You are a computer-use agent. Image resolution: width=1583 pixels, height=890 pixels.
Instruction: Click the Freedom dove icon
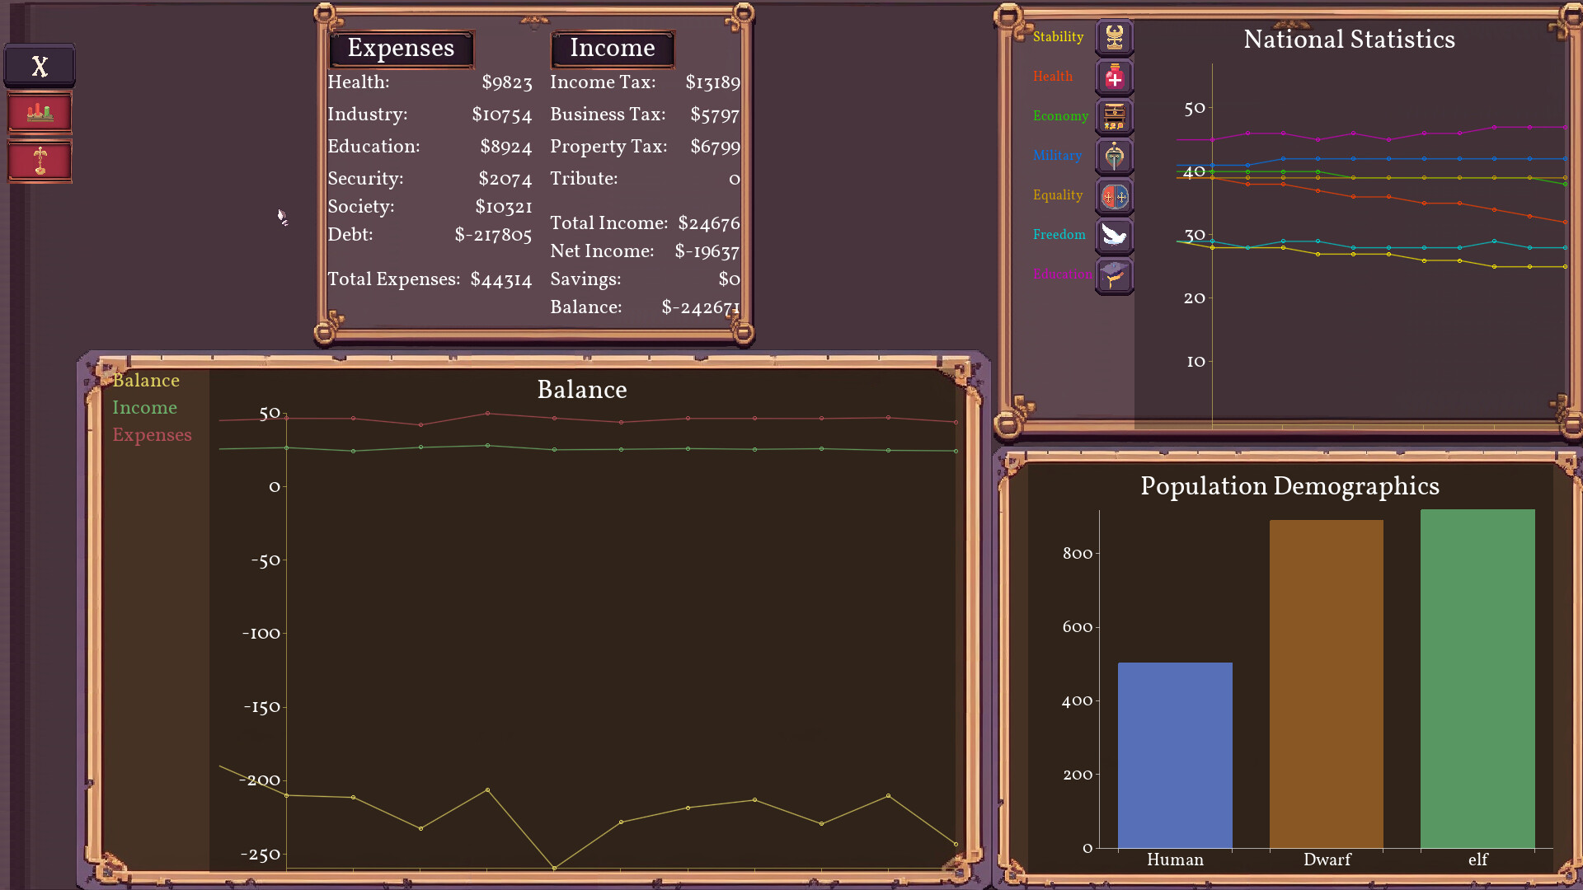point(1115,236)
